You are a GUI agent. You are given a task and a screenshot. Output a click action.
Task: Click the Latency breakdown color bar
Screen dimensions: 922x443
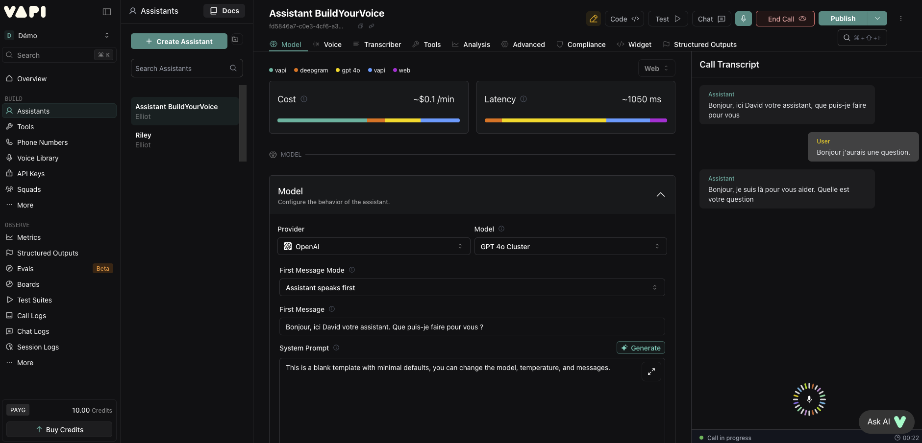[576, 120]
